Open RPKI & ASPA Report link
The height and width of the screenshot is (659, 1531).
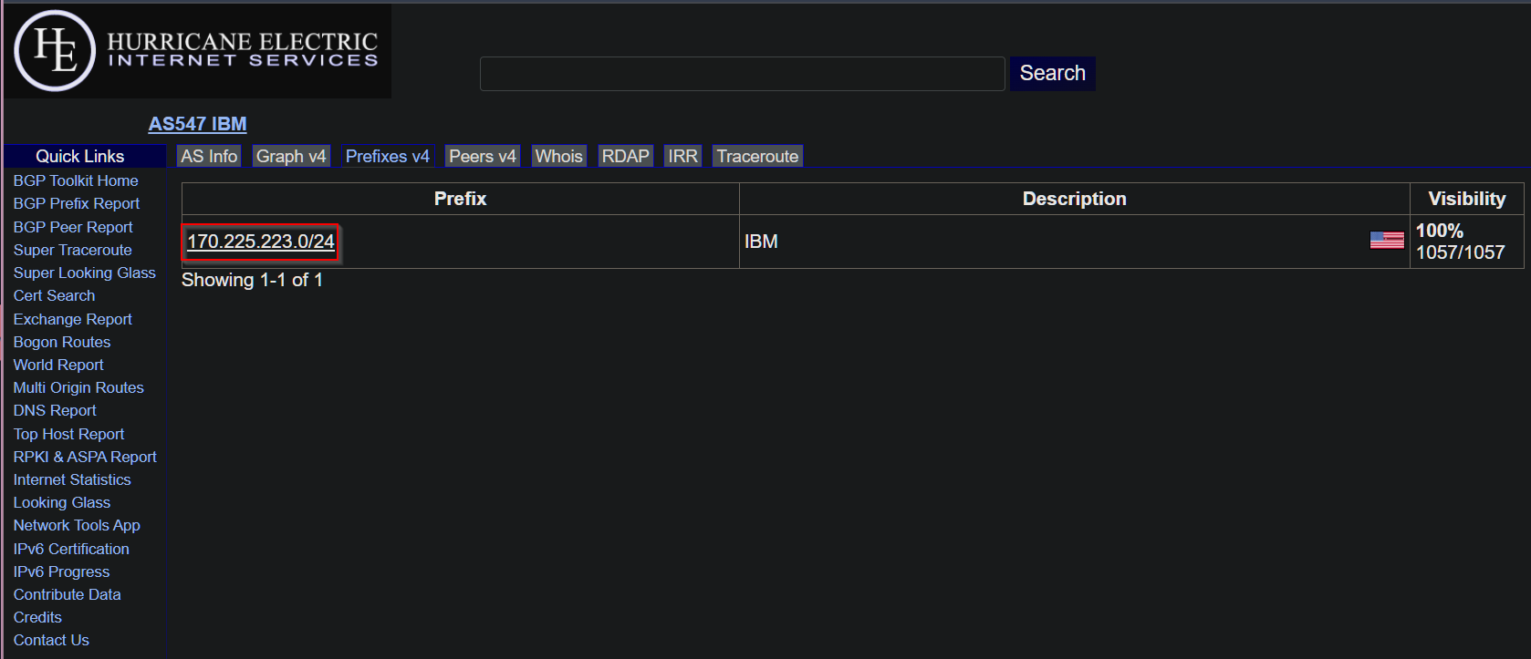tap(85, 457)
